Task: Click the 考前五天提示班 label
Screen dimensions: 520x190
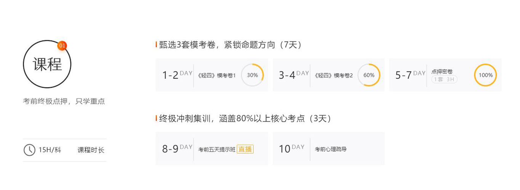Action: point(217,149)
